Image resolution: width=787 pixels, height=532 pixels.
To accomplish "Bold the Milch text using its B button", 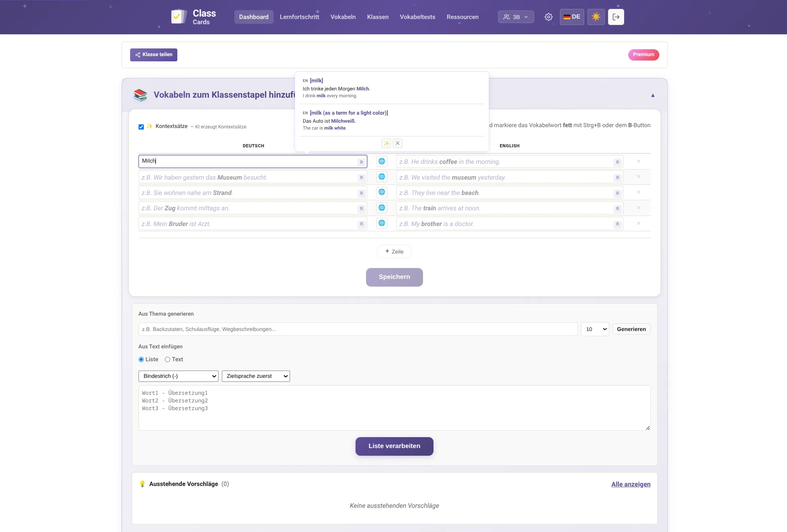I will click(361, 162).
